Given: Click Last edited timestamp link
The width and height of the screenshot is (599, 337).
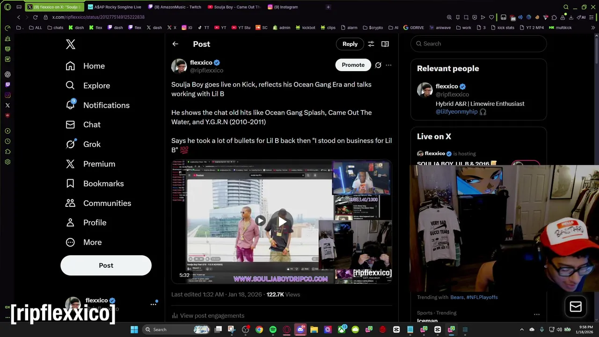Looking at the screenshot, I should 217,294.
